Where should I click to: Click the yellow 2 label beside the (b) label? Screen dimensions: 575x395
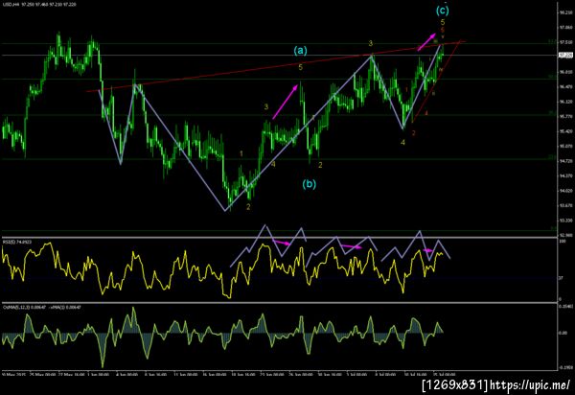coord(320,165)
